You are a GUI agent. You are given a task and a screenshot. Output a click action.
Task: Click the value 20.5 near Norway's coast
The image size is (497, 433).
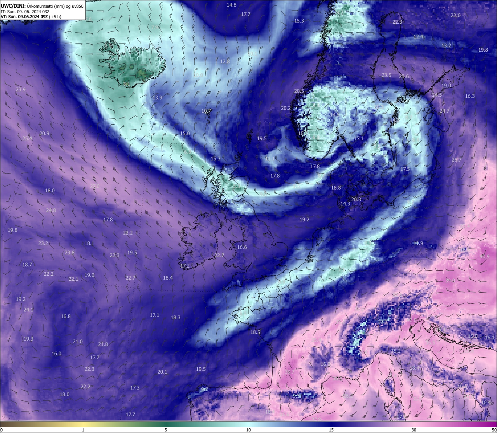click(x=299, y=91)
